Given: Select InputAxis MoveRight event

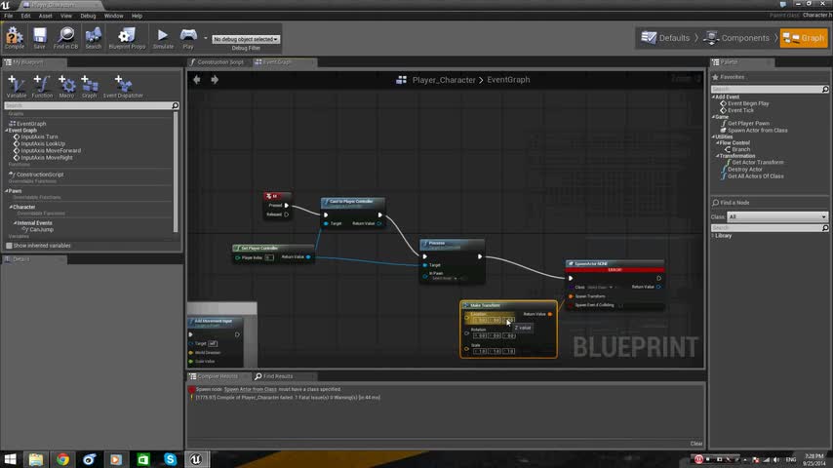Looking at the screenshot, I should [x=47, y=158].
